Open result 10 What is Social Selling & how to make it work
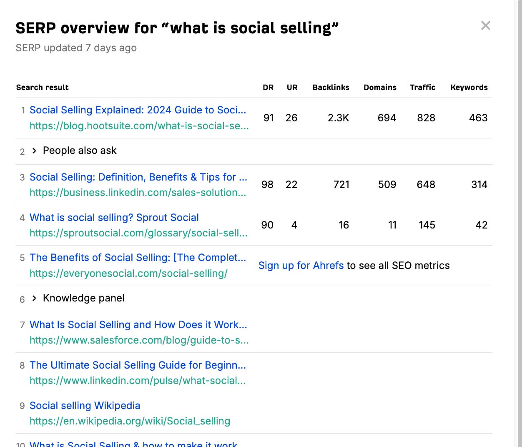The height and width of the screenshot is (447, 522). (133, 444)
